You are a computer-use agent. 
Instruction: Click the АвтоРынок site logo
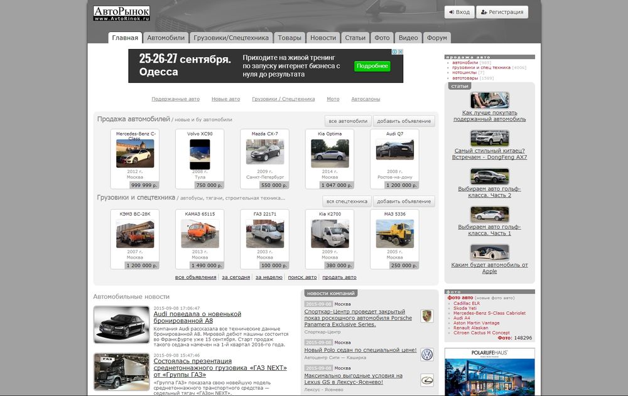pyautogui.click(x=121, y=13)
